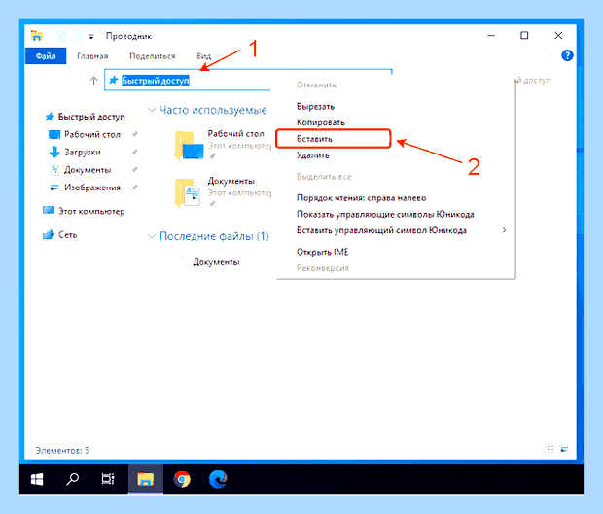The height and width of the screenshot is (514, 603).
Task: Select Порядок чтения: справа налево
Action: (361, 198)
